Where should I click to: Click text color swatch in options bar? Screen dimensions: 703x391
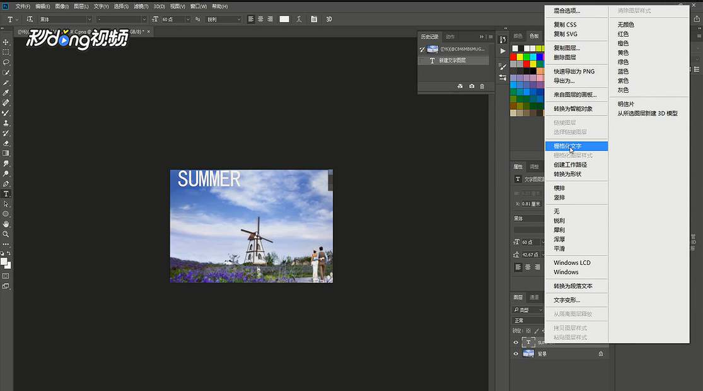coord(284,20)
